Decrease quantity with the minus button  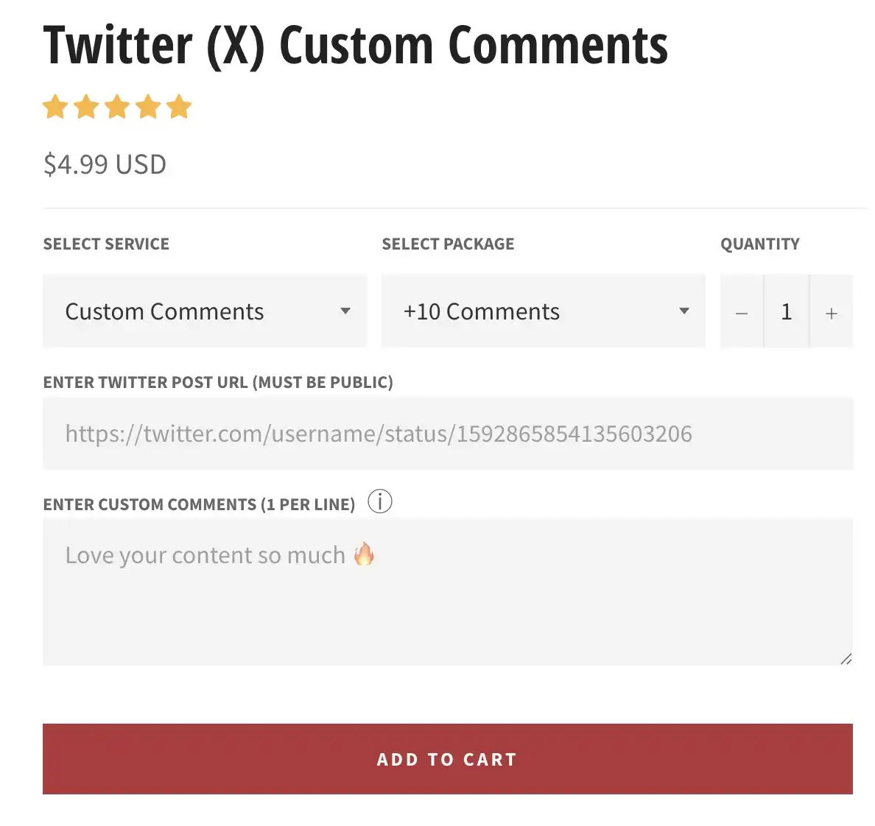(x=742, y=313)
